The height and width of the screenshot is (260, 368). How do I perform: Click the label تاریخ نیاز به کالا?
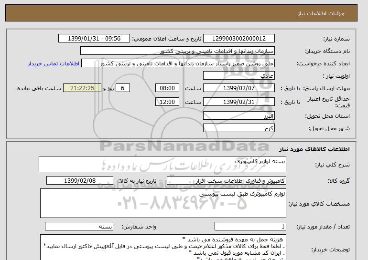[x=137, y=181]
